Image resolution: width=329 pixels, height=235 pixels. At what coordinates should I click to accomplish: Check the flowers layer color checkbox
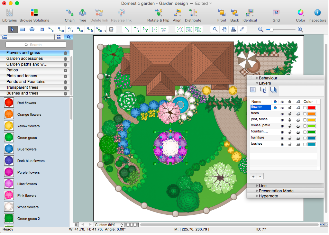pyautogui.click(x=305, y=108)
